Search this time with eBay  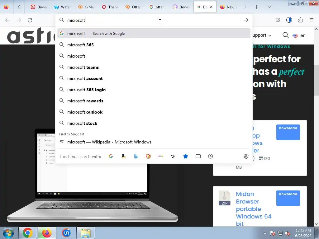161,156
